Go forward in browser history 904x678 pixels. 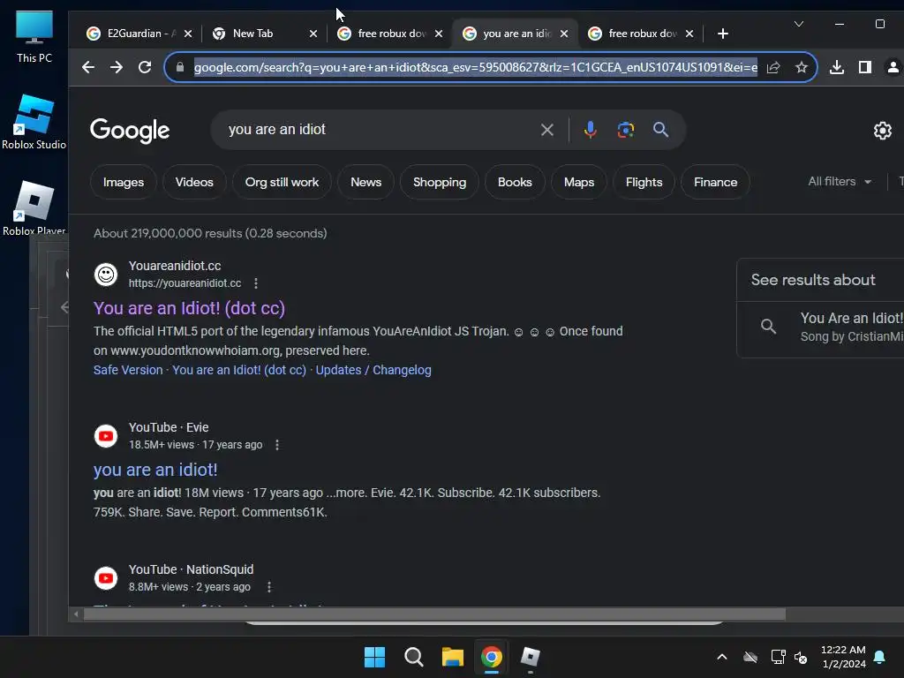117,67
